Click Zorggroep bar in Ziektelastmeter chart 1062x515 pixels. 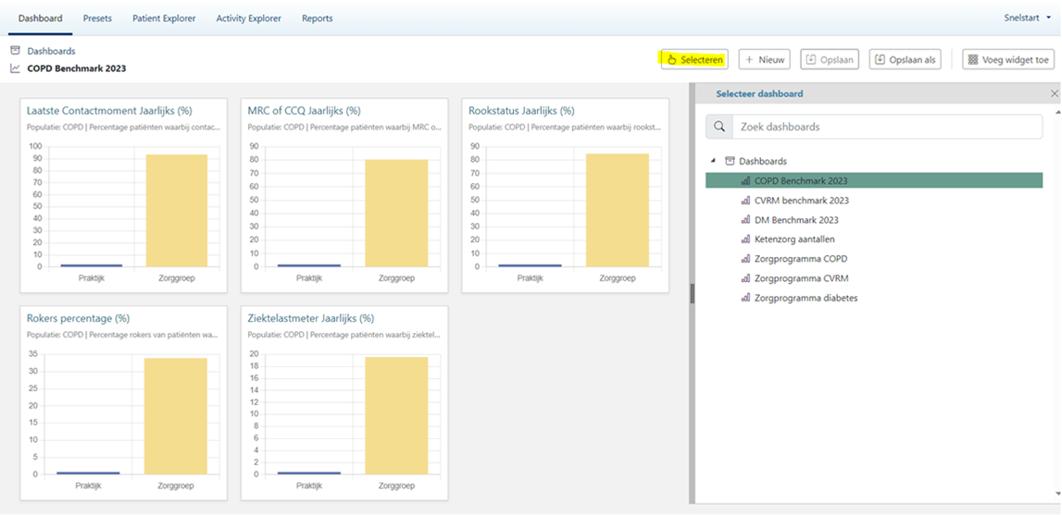click(397, 415)
